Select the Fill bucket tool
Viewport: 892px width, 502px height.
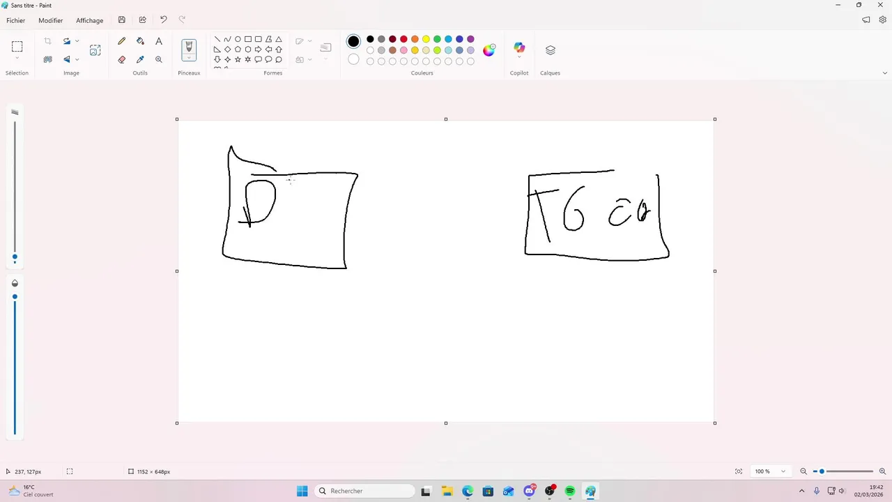pos(140,41)
